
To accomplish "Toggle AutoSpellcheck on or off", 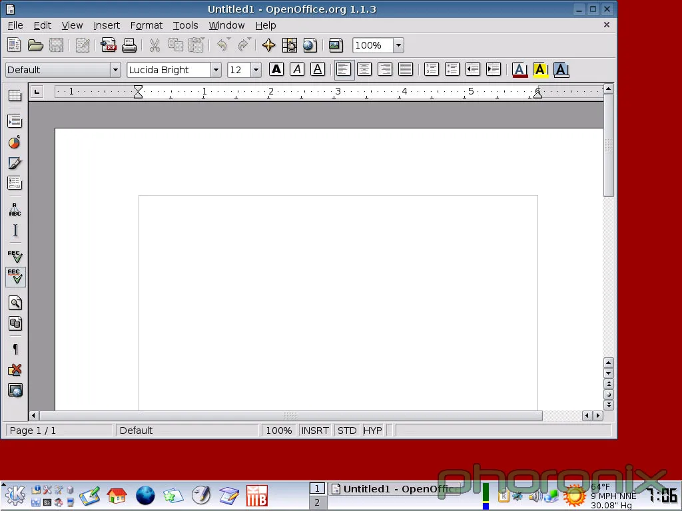I will [x=15, y=277].
